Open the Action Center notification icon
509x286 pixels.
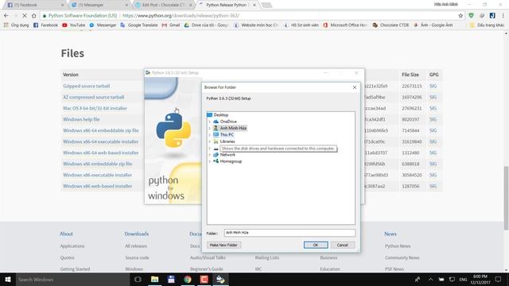(x=498, y=280)
